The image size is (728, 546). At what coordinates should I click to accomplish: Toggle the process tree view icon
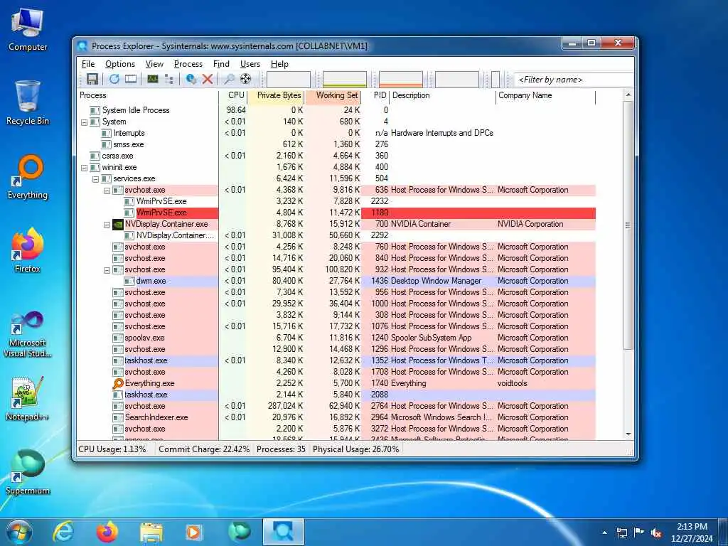click(169, 80)
